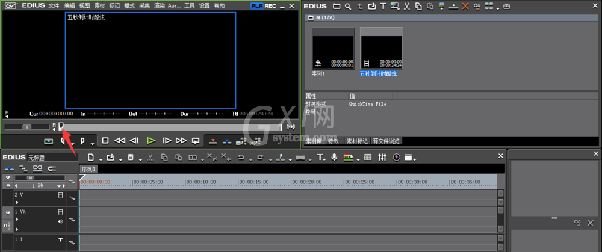Open the Save project dropdown arrow
This screenshot has width=602, height=252.
coord(140,159)
